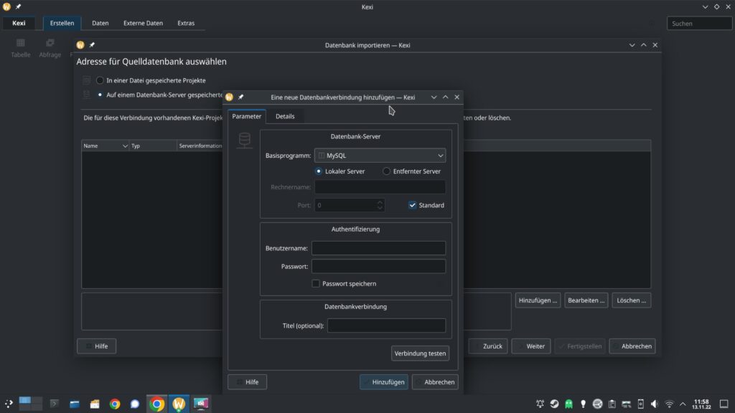The height and width of the screenshot is (413, 735).
Task: Click the Benutzername input field
Action: tap(379, 248)
